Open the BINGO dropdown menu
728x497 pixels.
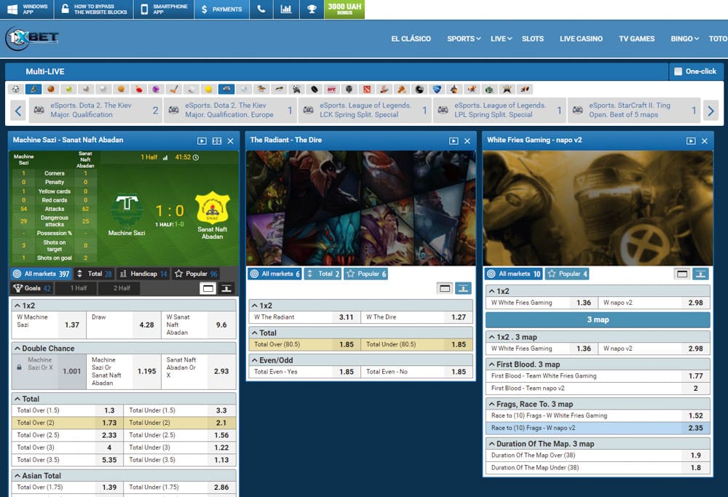684,39
